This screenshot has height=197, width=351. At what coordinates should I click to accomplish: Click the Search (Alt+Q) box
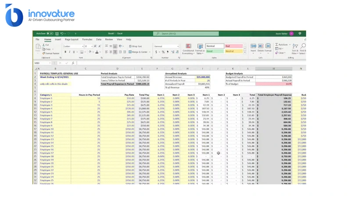pyautogui.click(x=186, y=34)
